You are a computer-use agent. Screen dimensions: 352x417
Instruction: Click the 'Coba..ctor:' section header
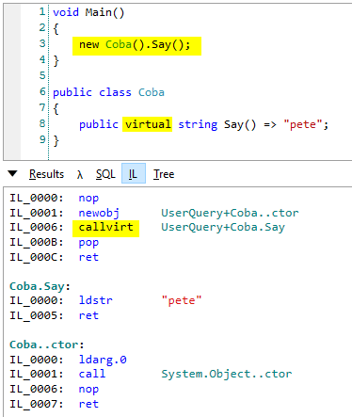(47, 345)
